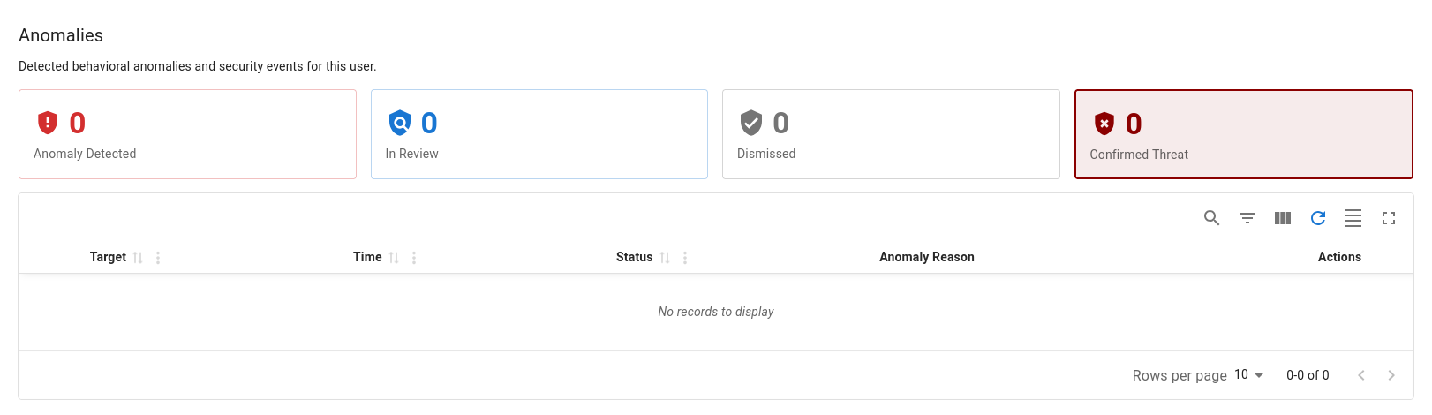
Task: Open the filter icon in table toolbar
Action: (x=1247, y=218)
